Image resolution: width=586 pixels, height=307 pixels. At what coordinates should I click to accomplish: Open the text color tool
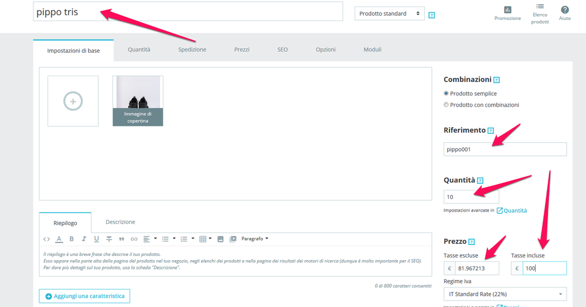59,239
